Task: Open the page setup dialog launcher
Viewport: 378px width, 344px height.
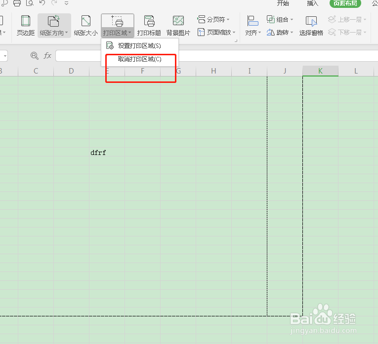Action: pos(236,41)
